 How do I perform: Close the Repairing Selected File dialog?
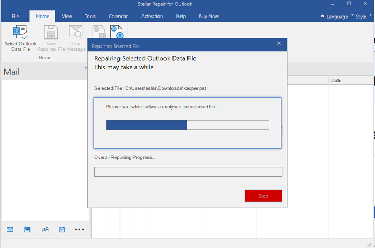279,43
